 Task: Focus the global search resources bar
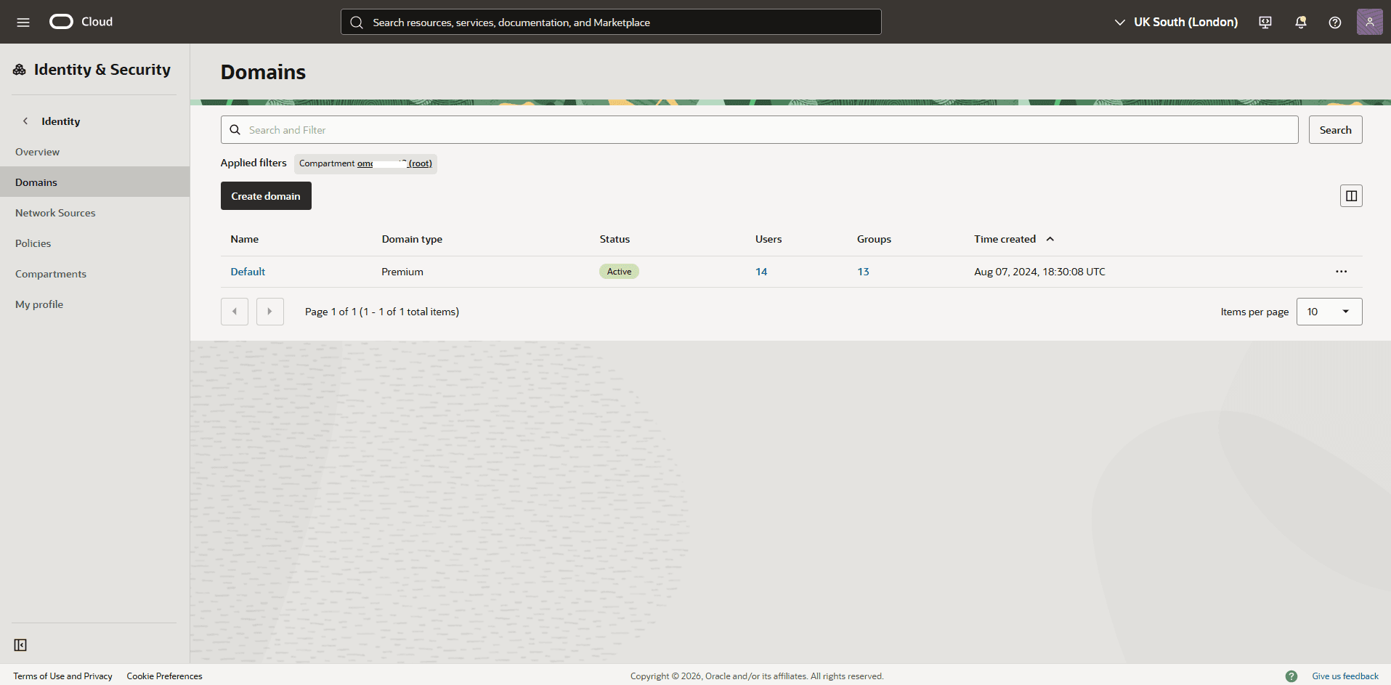pos(611,22)
